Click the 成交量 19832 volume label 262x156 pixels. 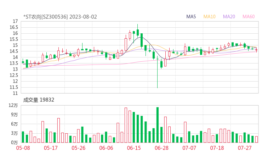tap(39, 100)
